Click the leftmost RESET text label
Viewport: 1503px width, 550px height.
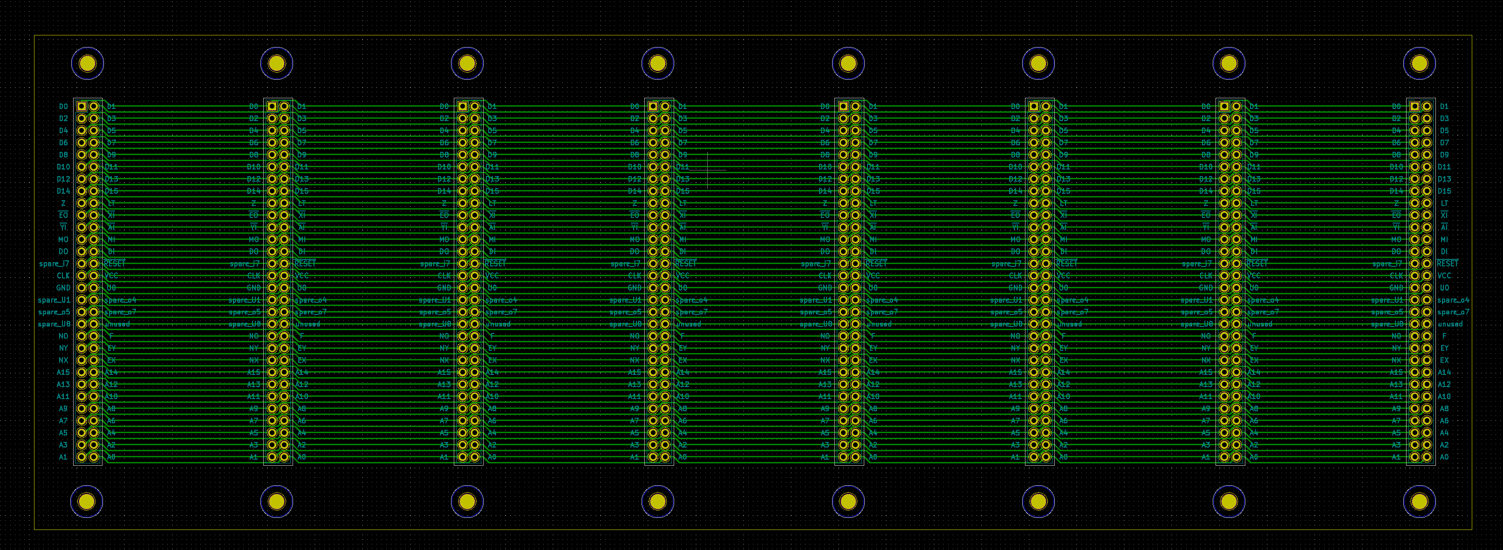[x=115, y=264]
